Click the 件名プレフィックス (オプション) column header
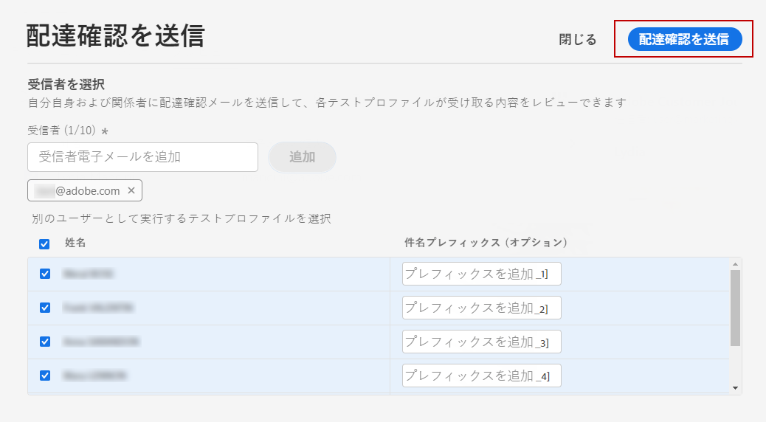This screenshot has height=422, width=766. click(486, 243)
